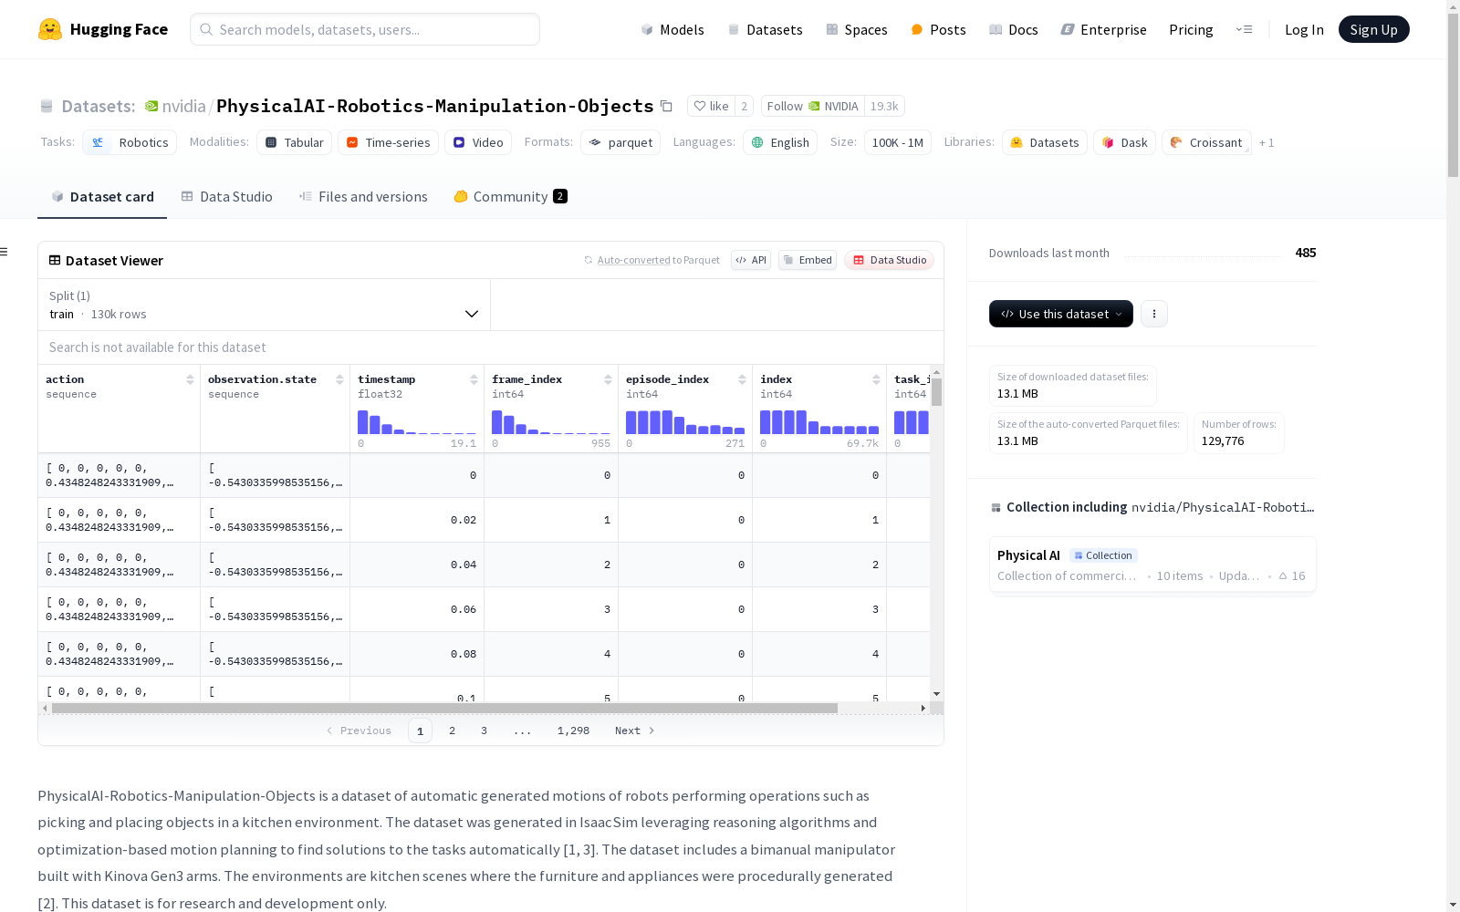Screen dimensions: 1460x912
Task: Click the timestamp cell showing 0.04
Action: click(417, 565)
